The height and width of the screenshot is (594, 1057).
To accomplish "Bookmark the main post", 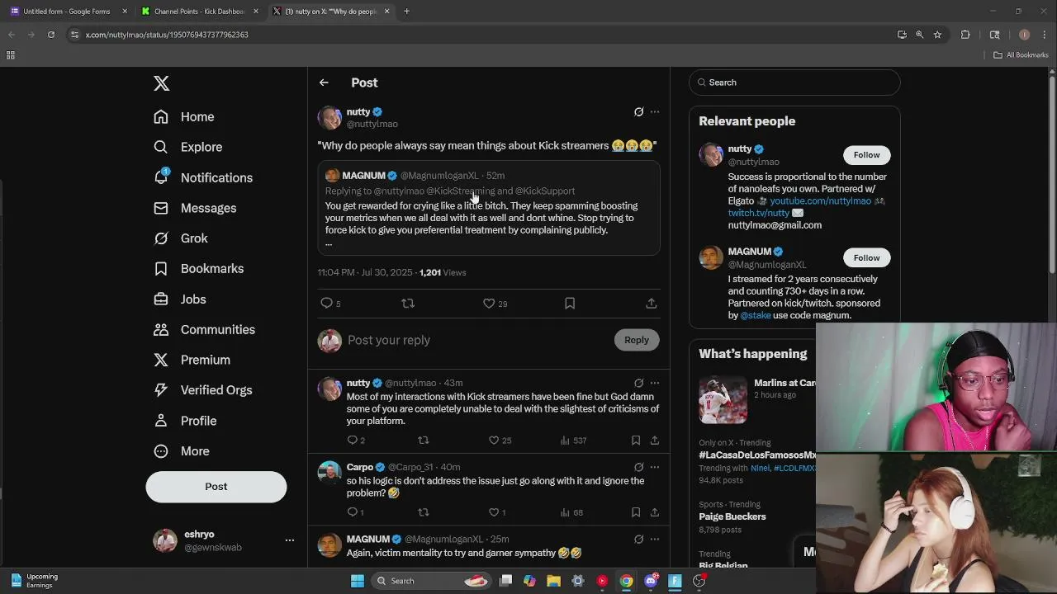I will click(570, 304).
